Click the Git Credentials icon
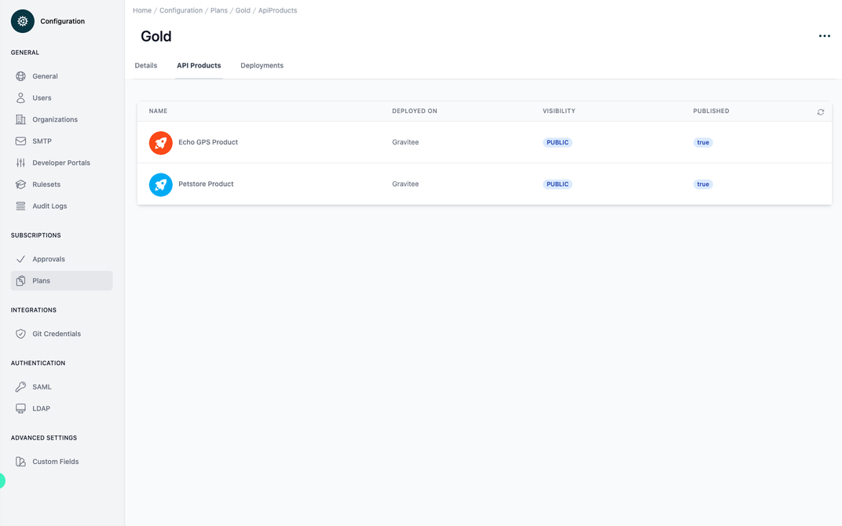 point(21,333)
